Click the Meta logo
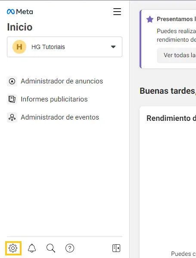196x258 pixels. click(x=20, y=12)
